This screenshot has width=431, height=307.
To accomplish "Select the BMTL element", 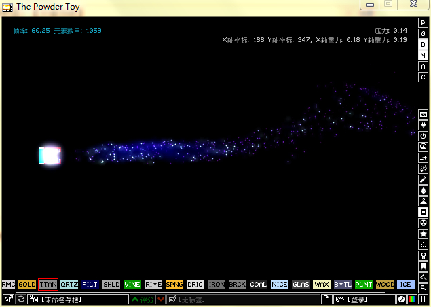I will pyautogui.click(x=343, y=285).
